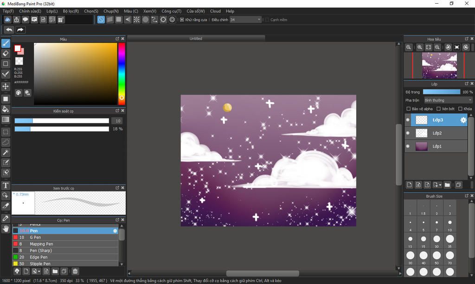Open the Bộ lọc(R) menu

tap(71, 11)
